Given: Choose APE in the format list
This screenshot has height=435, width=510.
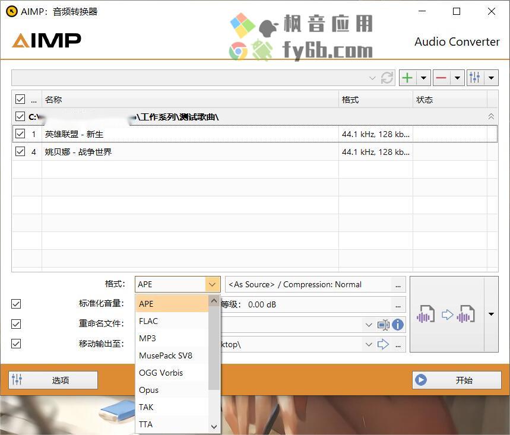Looking at the screenshot, I should (x=172, y=304).
